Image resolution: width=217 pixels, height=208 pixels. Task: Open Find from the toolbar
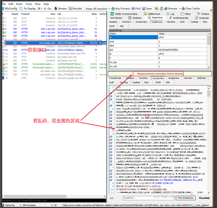click(136, 9)
